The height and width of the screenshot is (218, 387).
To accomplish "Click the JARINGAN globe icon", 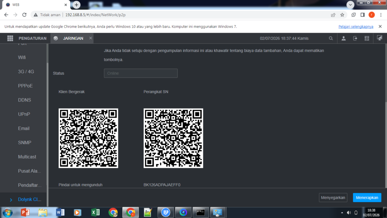I will [56, 38].
